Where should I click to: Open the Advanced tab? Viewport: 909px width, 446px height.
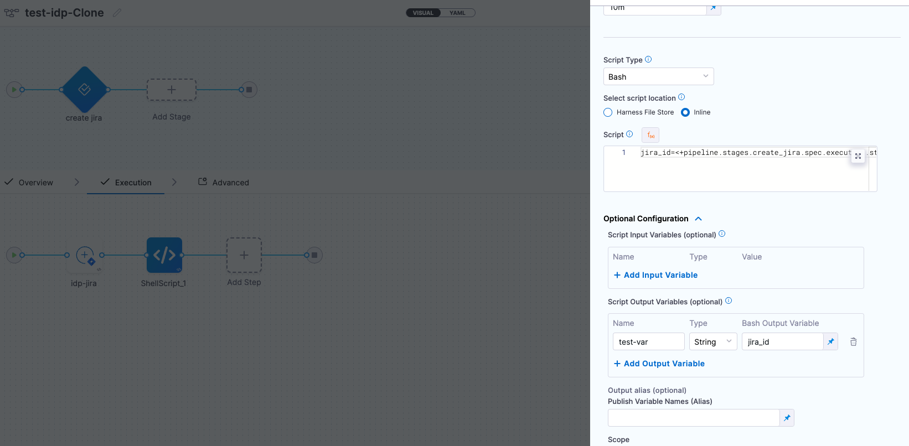coord(230,183)
